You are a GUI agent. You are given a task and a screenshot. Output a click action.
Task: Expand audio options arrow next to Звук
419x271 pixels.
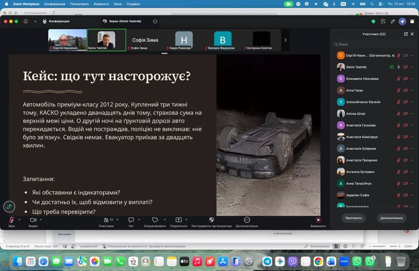19,220
